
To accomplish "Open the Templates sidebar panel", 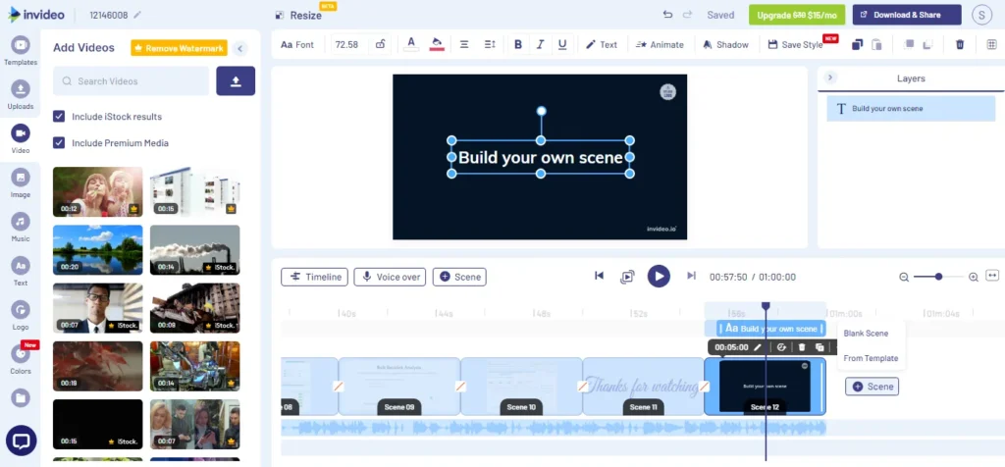I will point(21,51).
